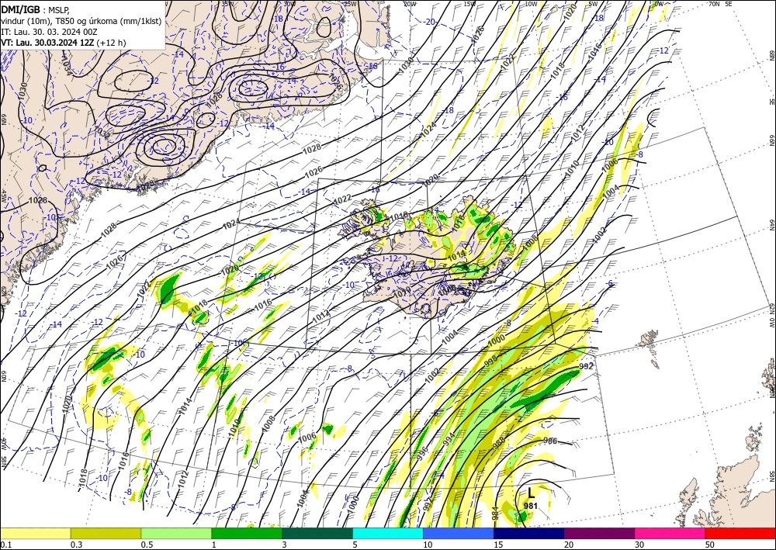
Task: Click the 984 isobar label
Action: [x=495, y=513]
